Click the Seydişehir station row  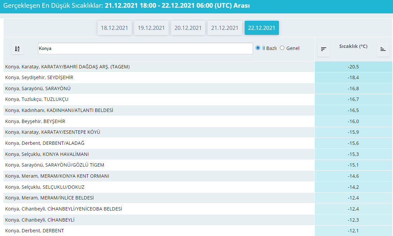tap(39, 77)
